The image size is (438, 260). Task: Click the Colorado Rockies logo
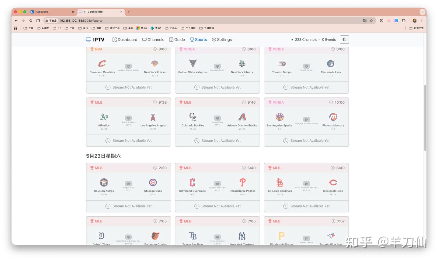(193, 117)
